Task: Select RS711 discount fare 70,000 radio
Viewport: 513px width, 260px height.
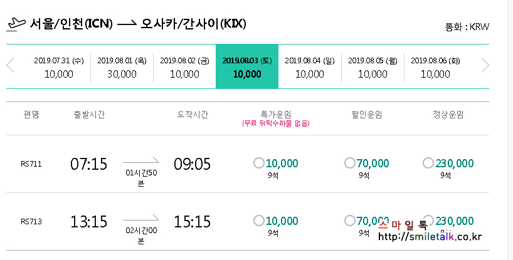Action: pyautogui.click(x=350, y=164)
